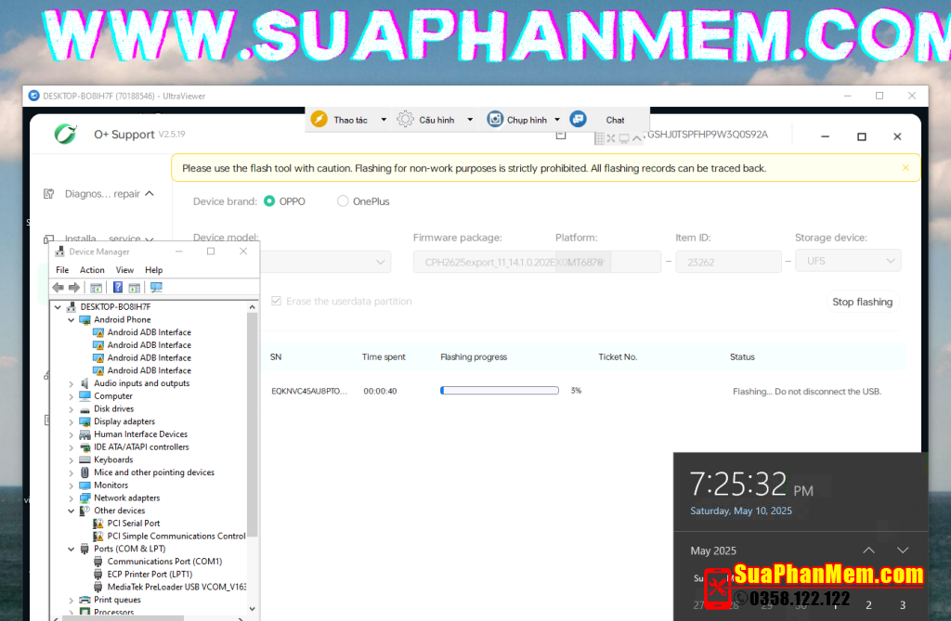This screenshot has width=951, height=621.
Task: Expand the Network adapters node
Action: (72, 498)
